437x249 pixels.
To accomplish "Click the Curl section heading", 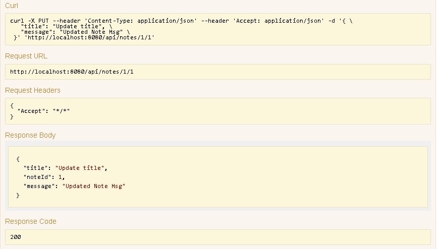I will [x=12, y=6].
